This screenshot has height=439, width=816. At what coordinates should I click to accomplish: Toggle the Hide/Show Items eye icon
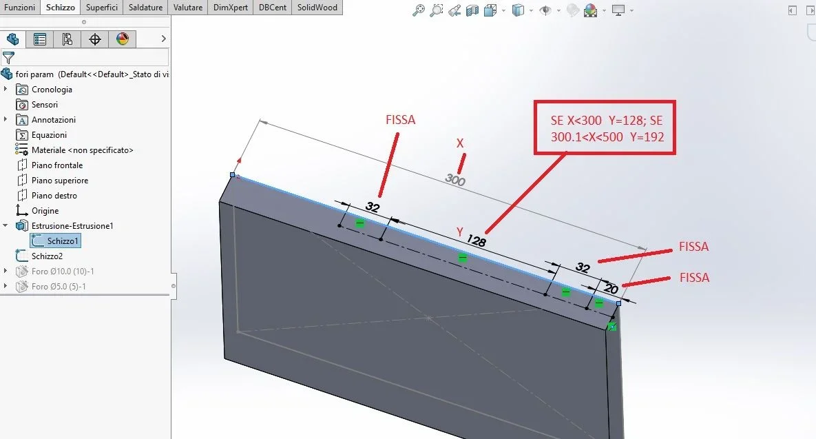545,10
